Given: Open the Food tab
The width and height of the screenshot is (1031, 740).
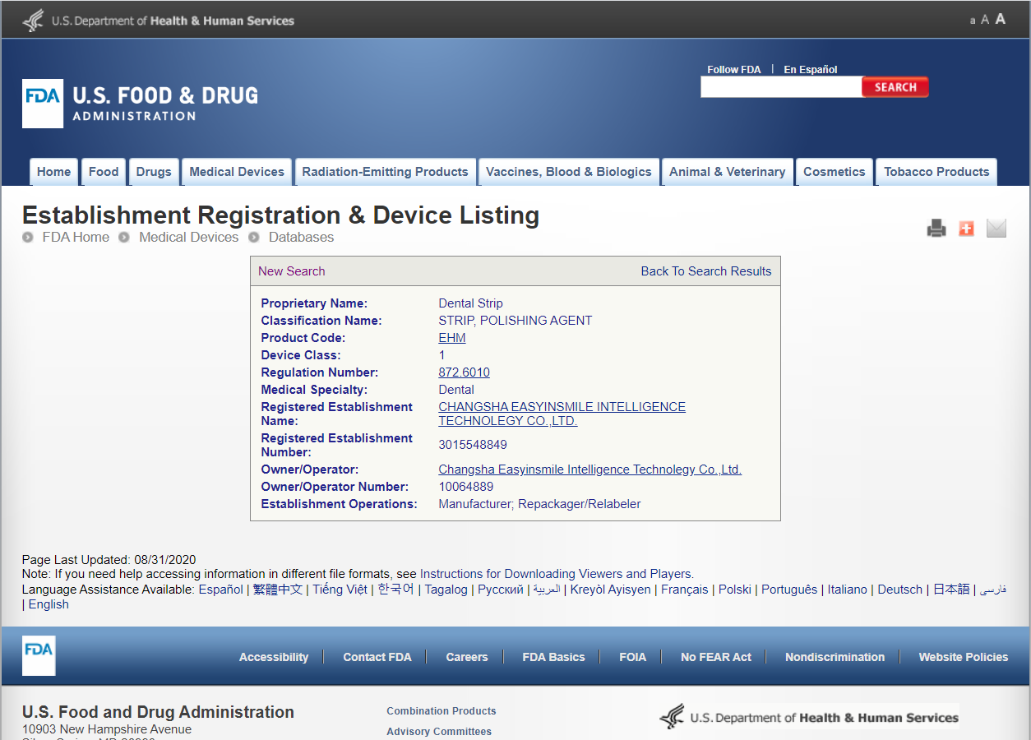Looking at the screenshot, I should point(104,172).
